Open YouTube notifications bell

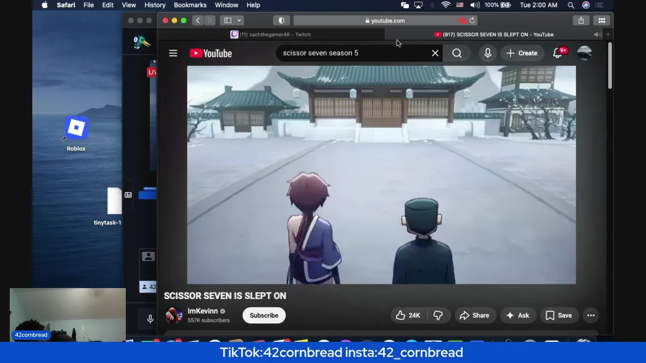point(558,53)
